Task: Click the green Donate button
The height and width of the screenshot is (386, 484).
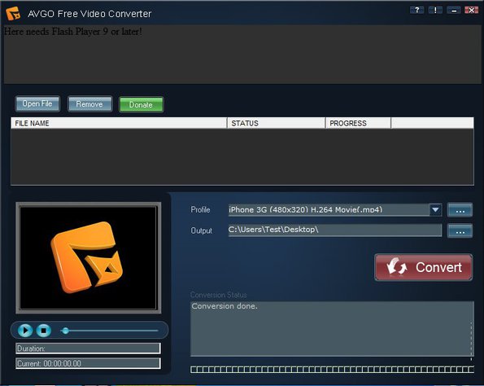Action: pos(141,105)
